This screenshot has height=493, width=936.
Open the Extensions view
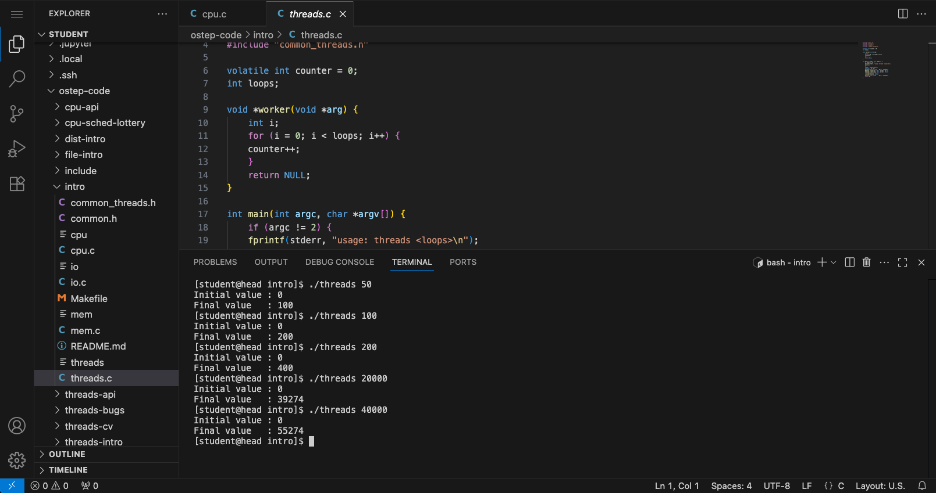tap(17, 184)
